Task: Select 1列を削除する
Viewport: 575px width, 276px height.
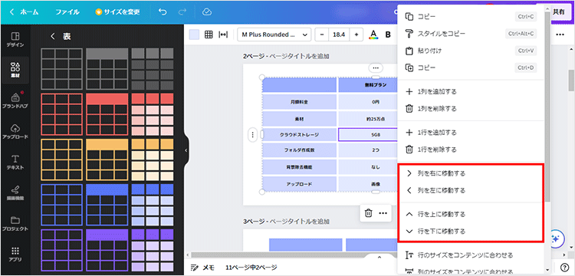Action: (x=471, y=109)
